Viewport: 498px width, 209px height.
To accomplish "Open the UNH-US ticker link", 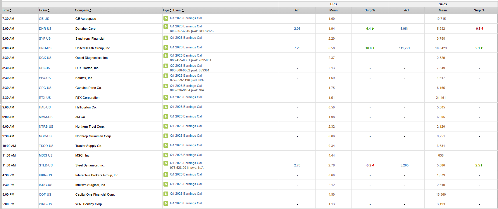I will pos(45,48).
